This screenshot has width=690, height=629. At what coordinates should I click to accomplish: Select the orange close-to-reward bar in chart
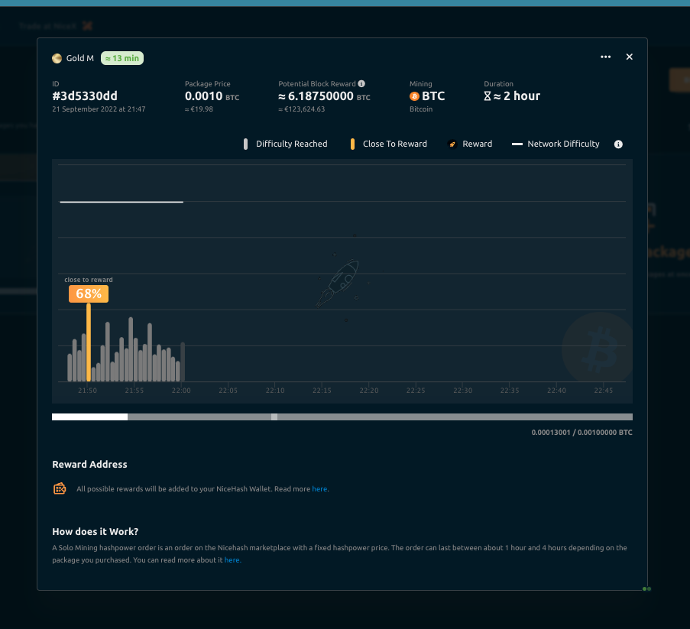(x=89, y=342)
